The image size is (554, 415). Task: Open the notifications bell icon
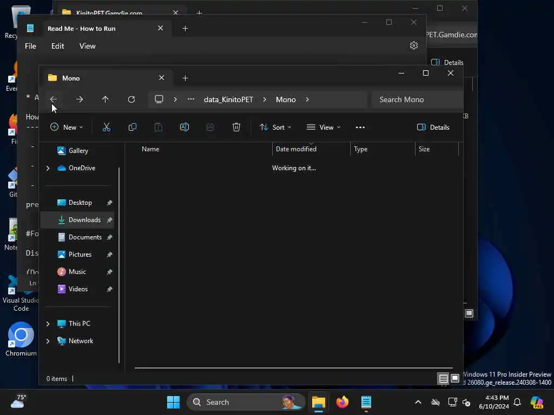coord(517,402)
